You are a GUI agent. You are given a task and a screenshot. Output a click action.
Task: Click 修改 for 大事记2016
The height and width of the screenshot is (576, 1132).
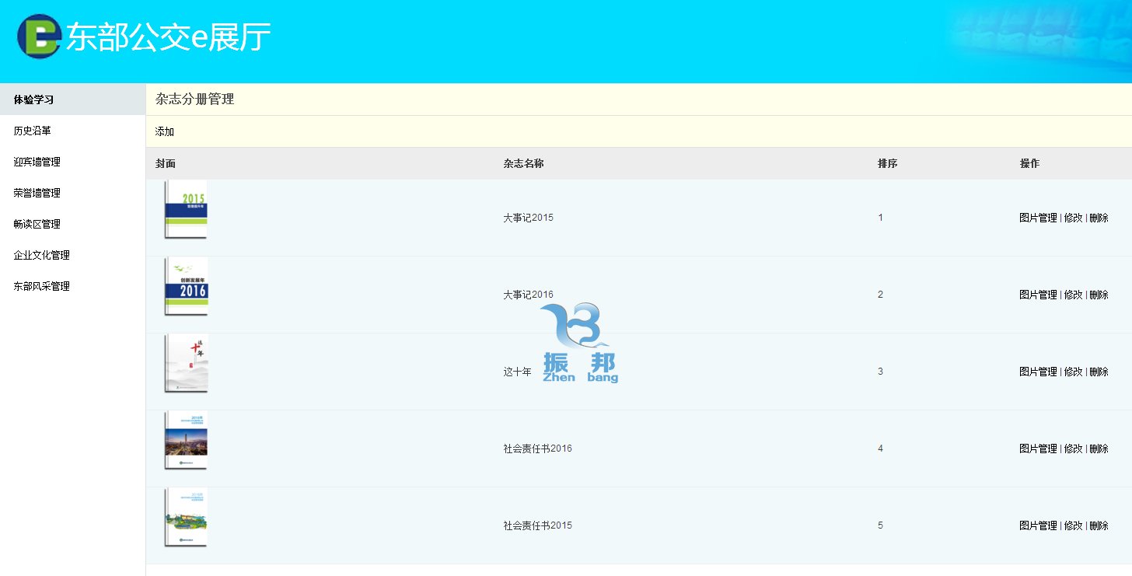point(1073,295)
